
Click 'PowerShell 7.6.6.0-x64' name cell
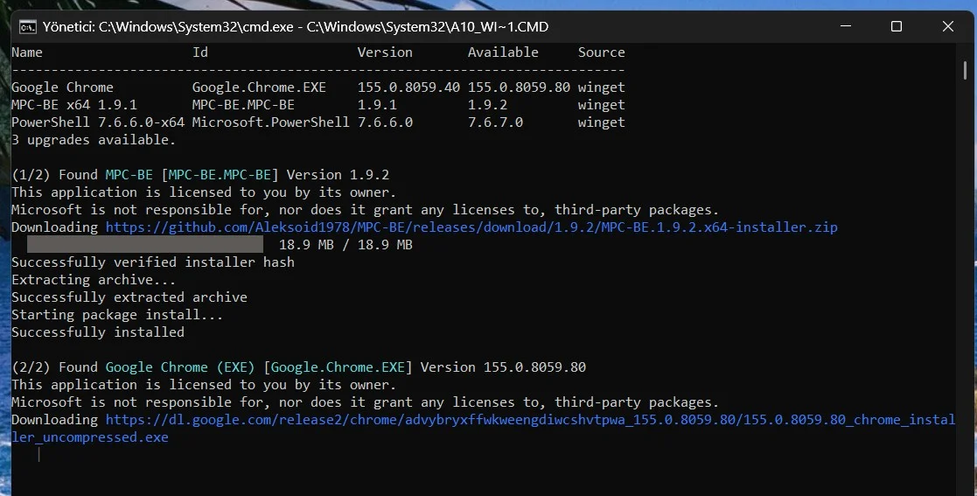click(98, 122)
